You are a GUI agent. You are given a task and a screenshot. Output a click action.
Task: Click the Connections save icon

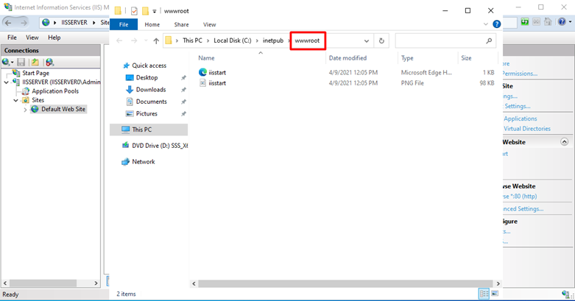pos(21,63)
